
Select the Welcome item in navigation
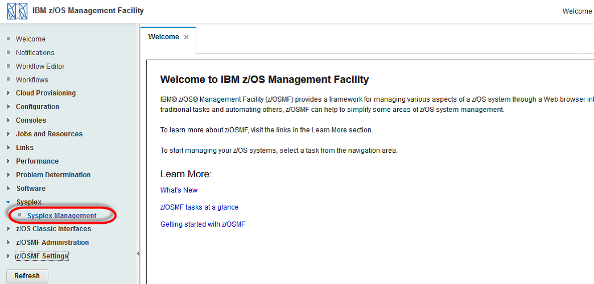pyautogui.click(x=30, y=39)
